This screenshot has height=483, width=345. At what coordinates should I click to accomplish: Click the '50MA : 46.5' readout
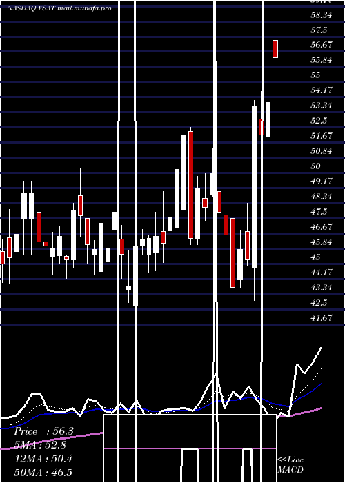click(43, 473)
